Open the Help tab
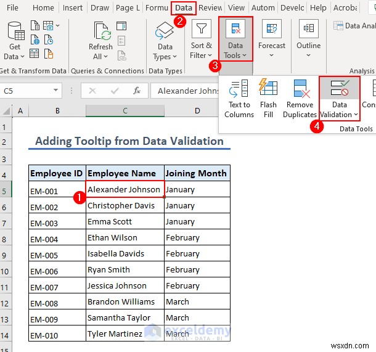376x352 pixels. (318, 8)
